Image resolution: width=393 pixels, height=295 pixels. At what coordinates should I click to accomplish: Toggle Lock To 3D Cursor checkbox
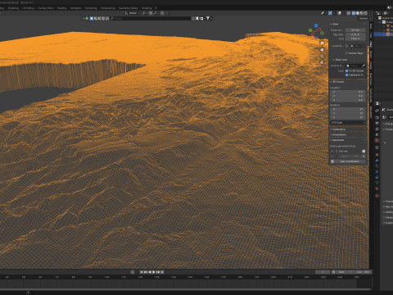[346, 70]
